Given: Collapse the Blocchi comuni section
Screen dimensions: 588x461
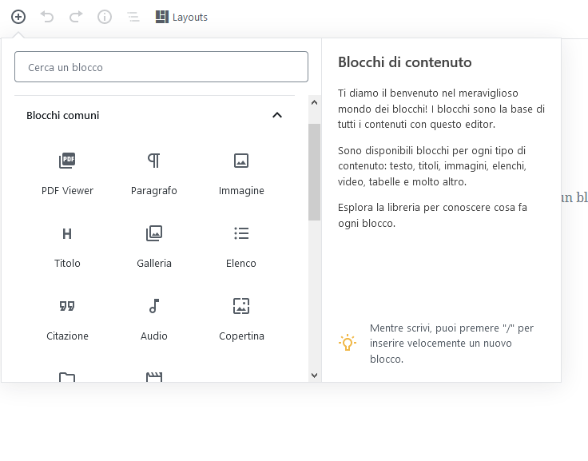Looking at the screenshot, I should tap(277, 115).
